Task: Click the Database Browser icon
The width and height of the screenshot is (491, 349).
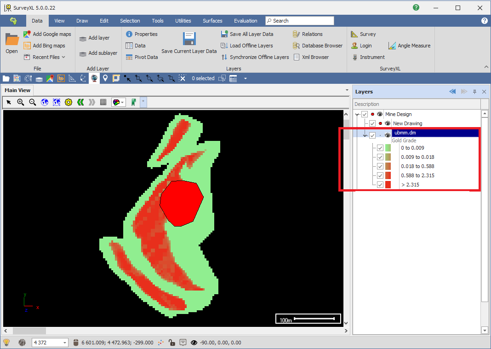Action: 297,46
